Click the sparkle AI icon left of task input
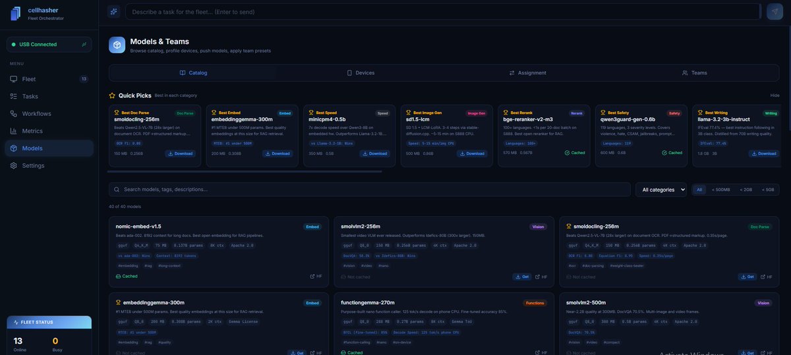Image resolution: width=791 pixels, height=355 pixels. 114,12
